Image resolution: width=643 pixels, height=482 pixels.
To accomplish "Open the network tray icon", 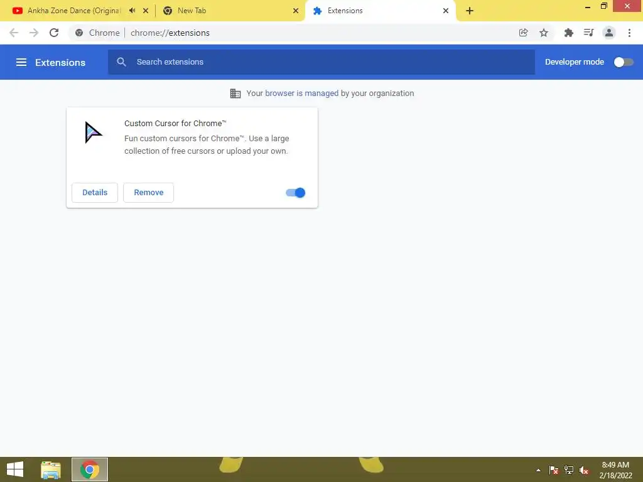I will click(569, 470).
